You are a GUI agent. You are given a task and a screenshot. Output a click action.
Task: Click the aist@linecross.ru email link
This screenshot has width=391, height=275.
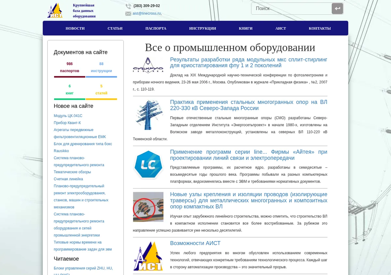147,13
